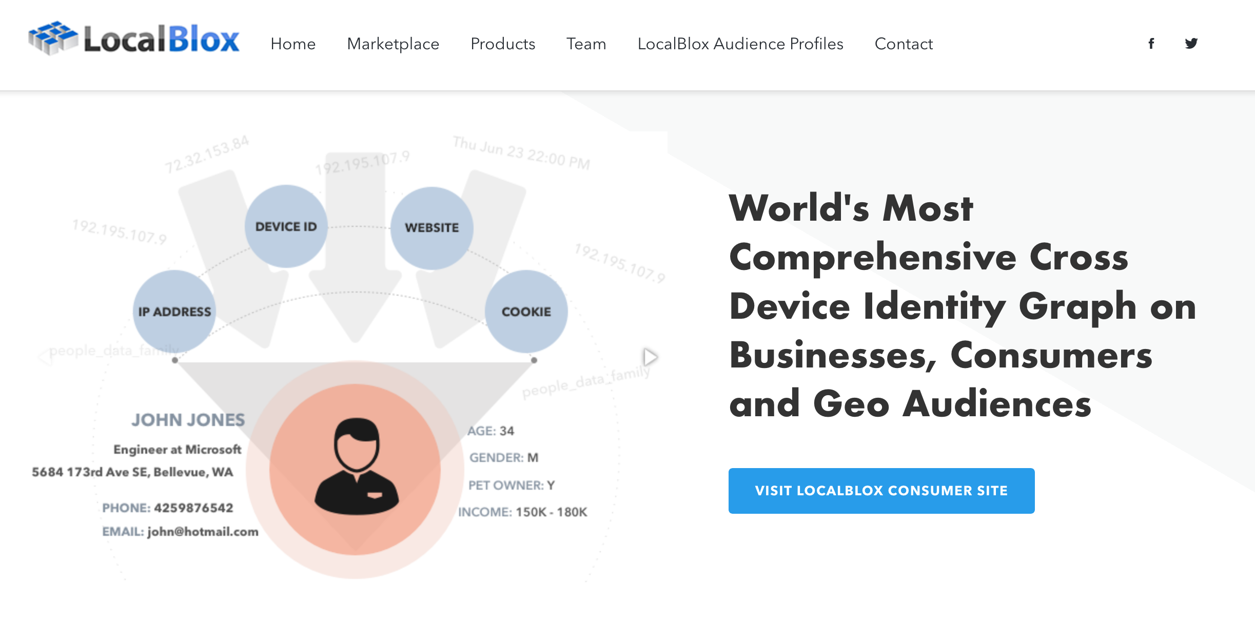Screen dimensions: 1255x620
Task: Navigate to the Team page
Action: [586, 44]
